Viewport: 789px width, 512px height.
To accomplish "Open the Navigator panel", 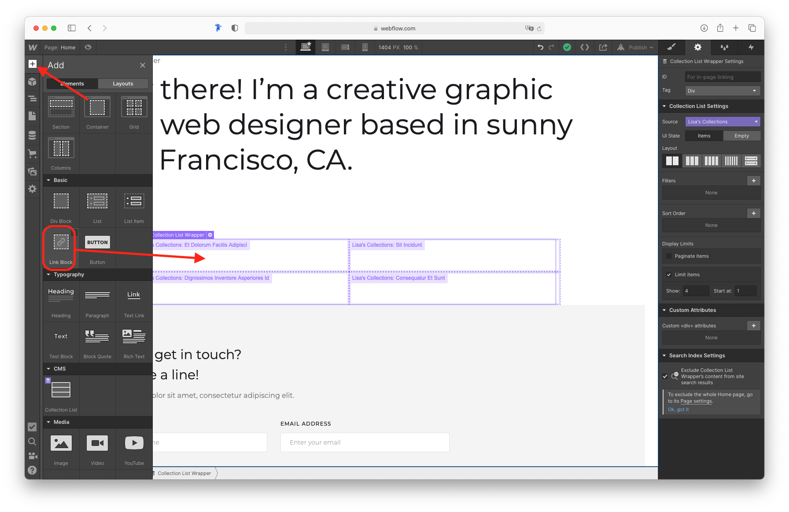I will pos(32,99).
